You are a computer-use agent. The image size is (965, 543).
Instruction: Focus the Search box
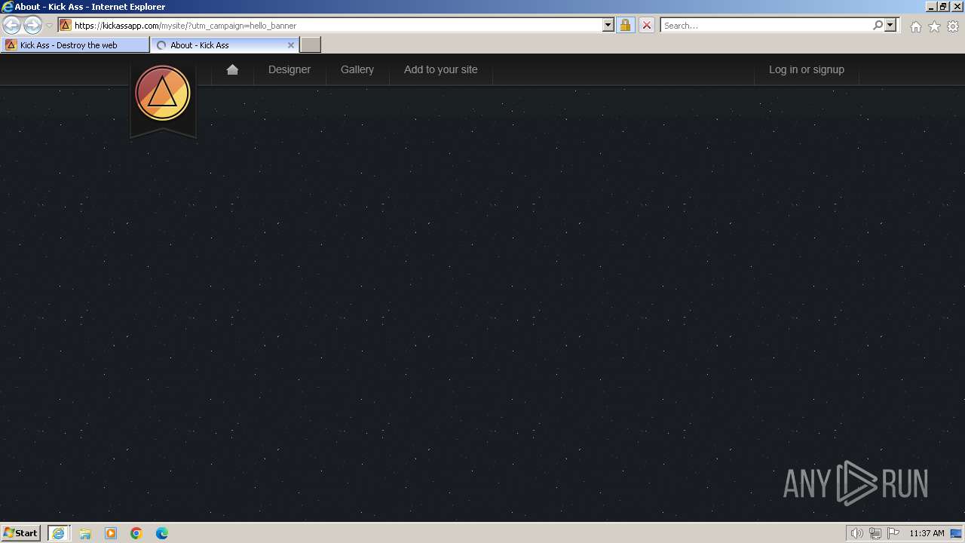(x=766, y=25)
